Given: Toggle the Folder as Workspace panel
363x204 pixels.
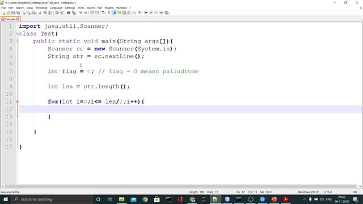Looking at the screenshot, I should (134, 12).
